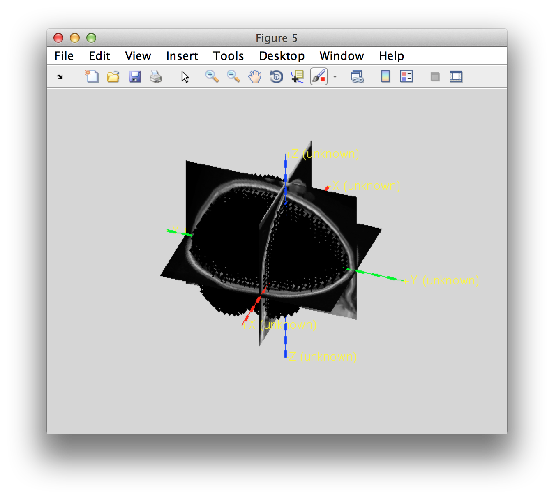Print the figure with the printer icon
Viewport: 554px width, 499px height.
click(156, 76)
